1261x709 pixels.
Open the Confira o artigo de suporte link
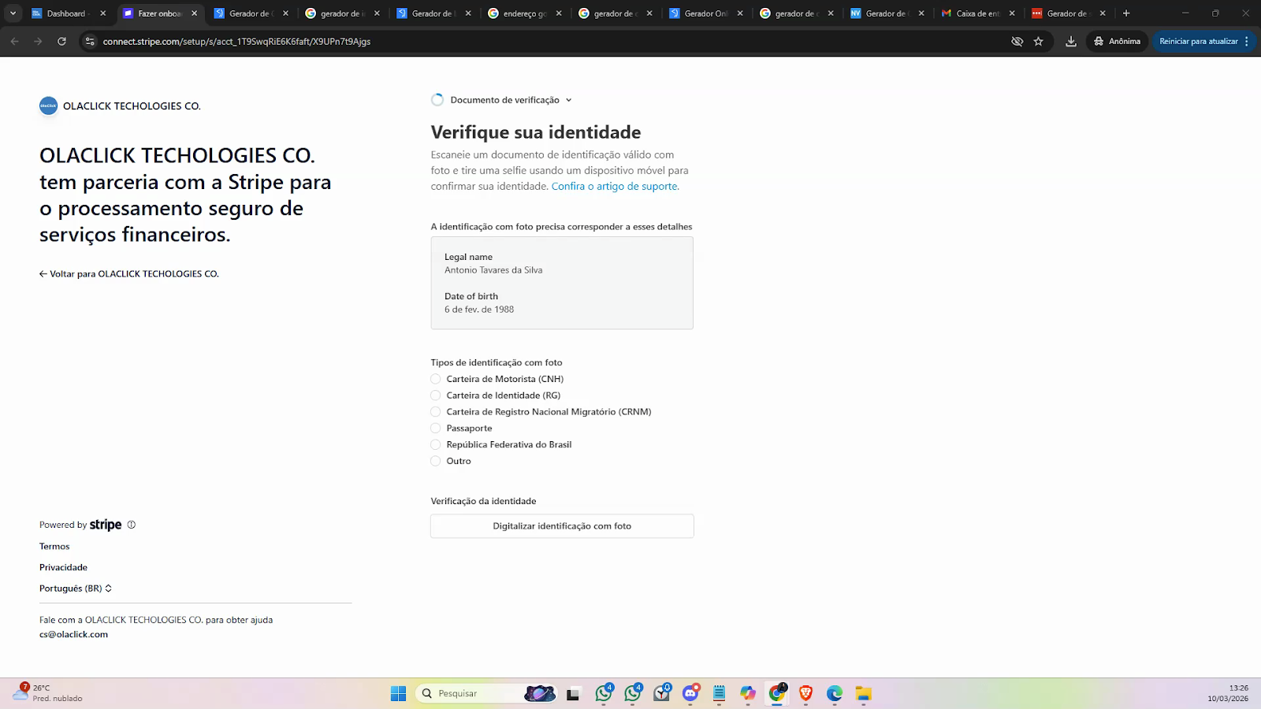[x=615, y=187]
